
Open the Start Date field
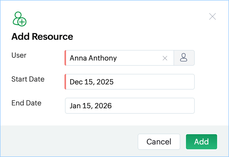coord(130,82)
